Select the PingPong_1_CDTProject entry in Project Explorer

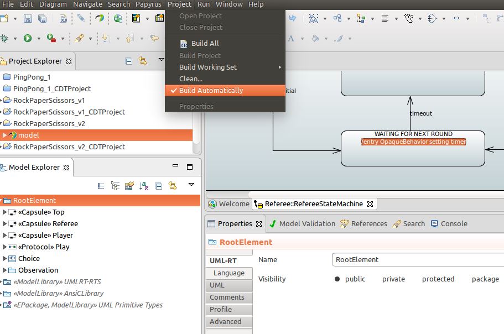[52, 88]
